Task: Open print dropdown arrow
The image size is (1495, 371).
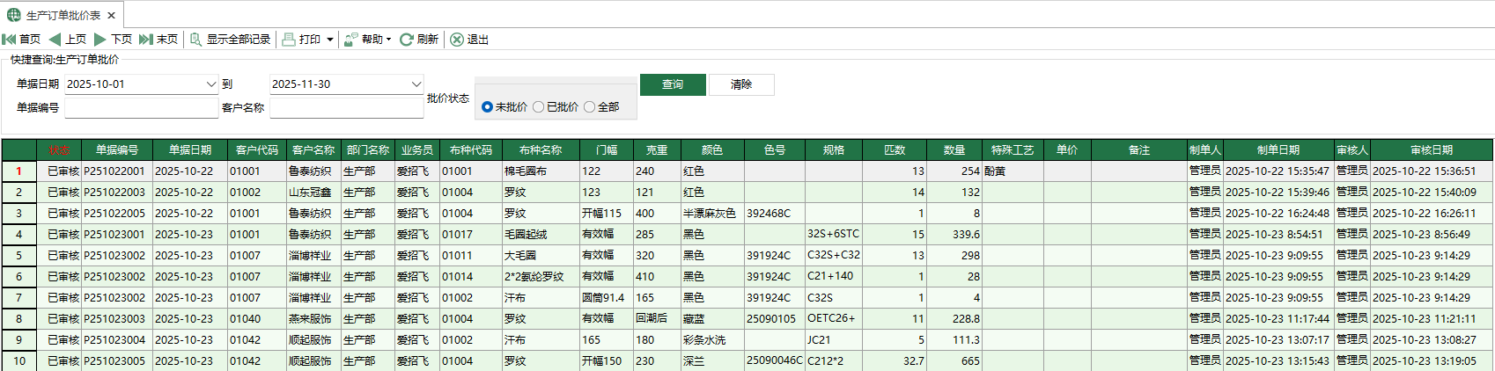Action: tap(330, 40)
